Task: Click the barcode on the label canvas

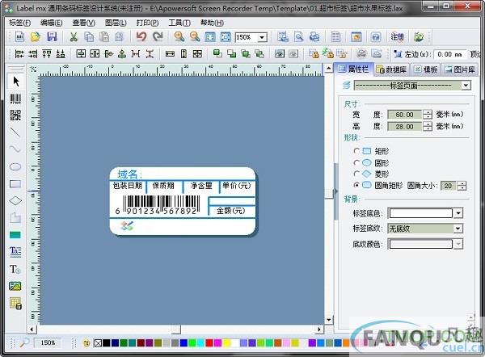Action: point(158,205)
